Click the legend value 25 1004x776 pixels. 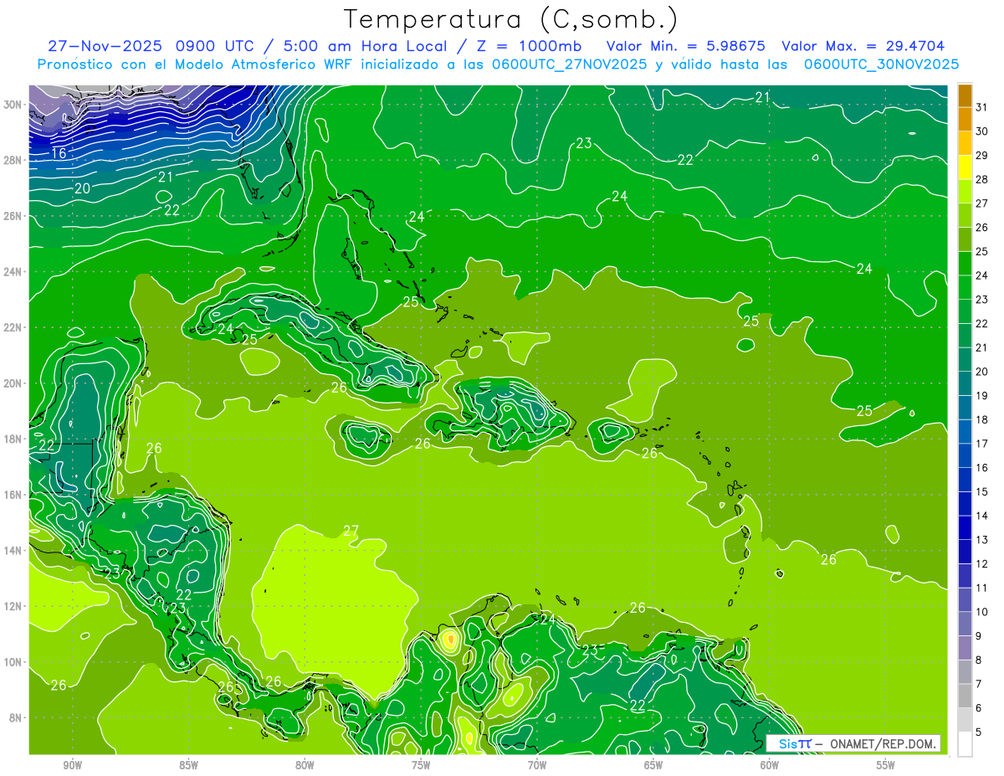pyautogui.click(x=982, y=251)
